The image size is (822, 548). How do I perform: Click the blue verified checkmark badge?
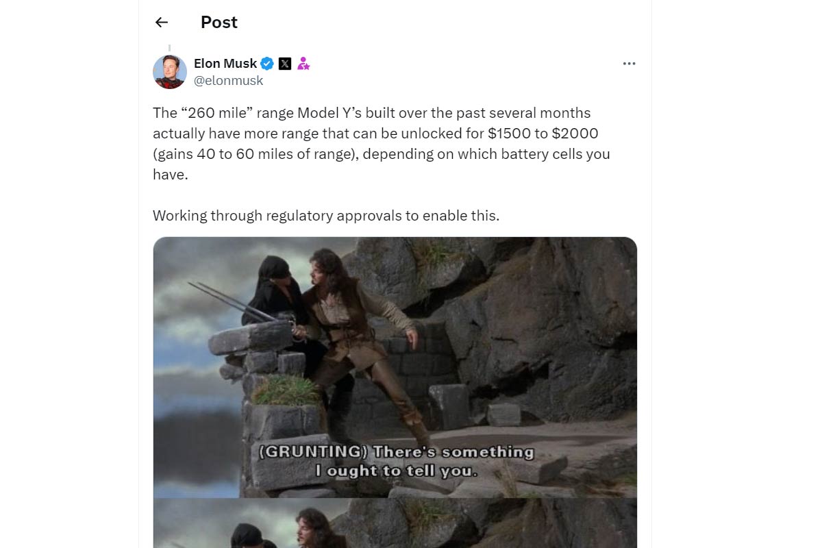pos(267,64)
